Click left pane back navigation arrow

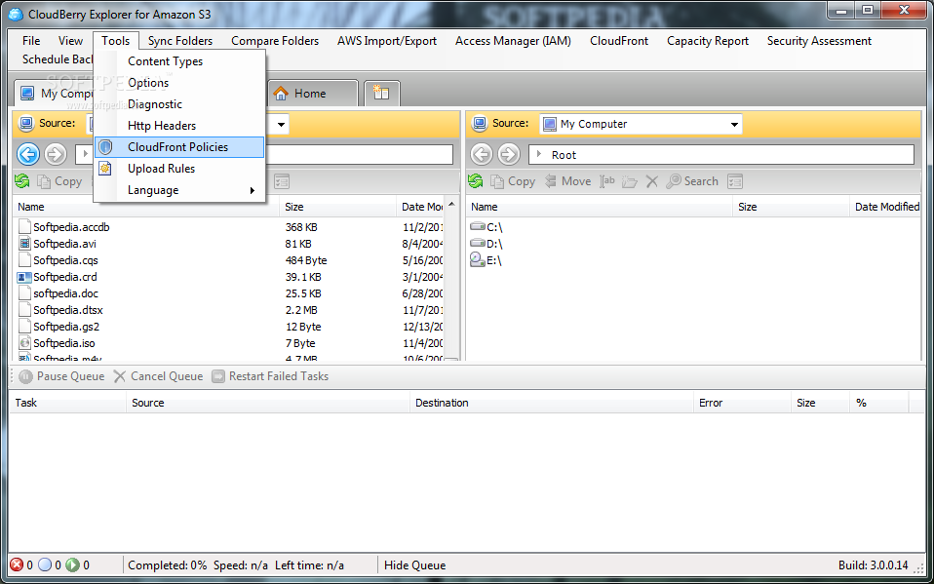tap(28, 155)
